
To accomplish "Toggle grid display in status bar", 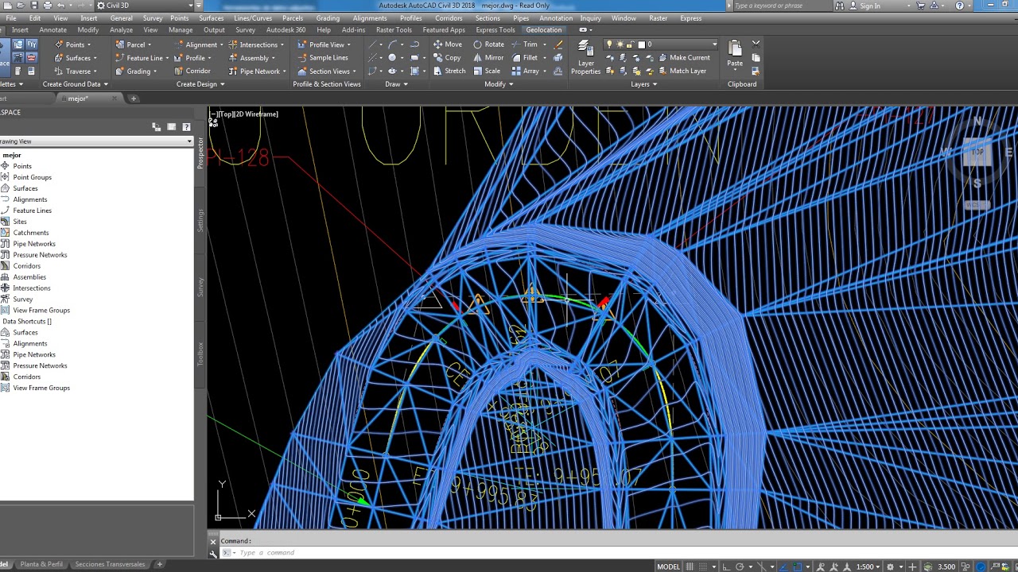I will [x=690, y=566].
